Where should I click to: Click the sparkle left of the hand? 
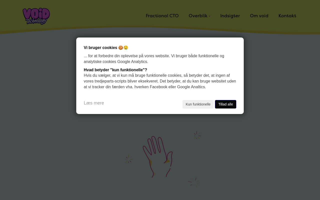pyautogui.click(x=129, y=159)
